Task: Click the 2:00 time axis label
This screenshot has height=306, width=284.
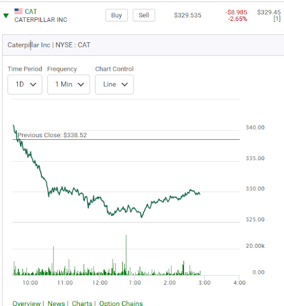Action: click(x=169, y=283)
